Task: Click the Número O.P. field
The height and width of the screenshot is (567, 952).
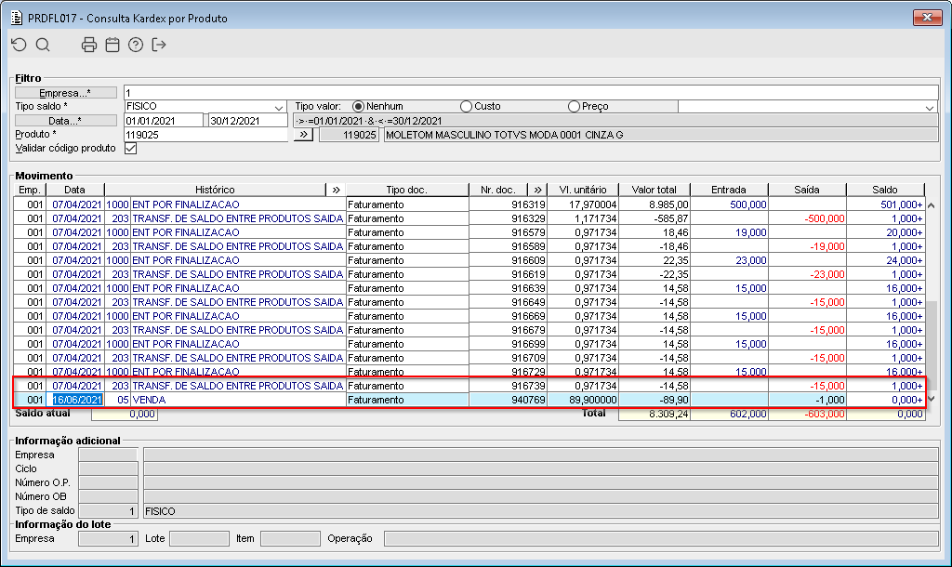Action: click(108, 482)
